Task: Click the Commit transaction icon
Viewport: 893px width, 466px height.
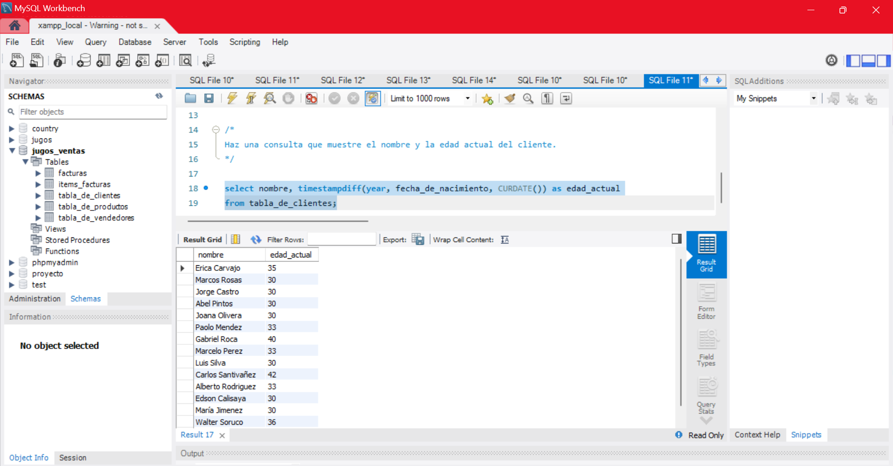Action: coord(334,98)
